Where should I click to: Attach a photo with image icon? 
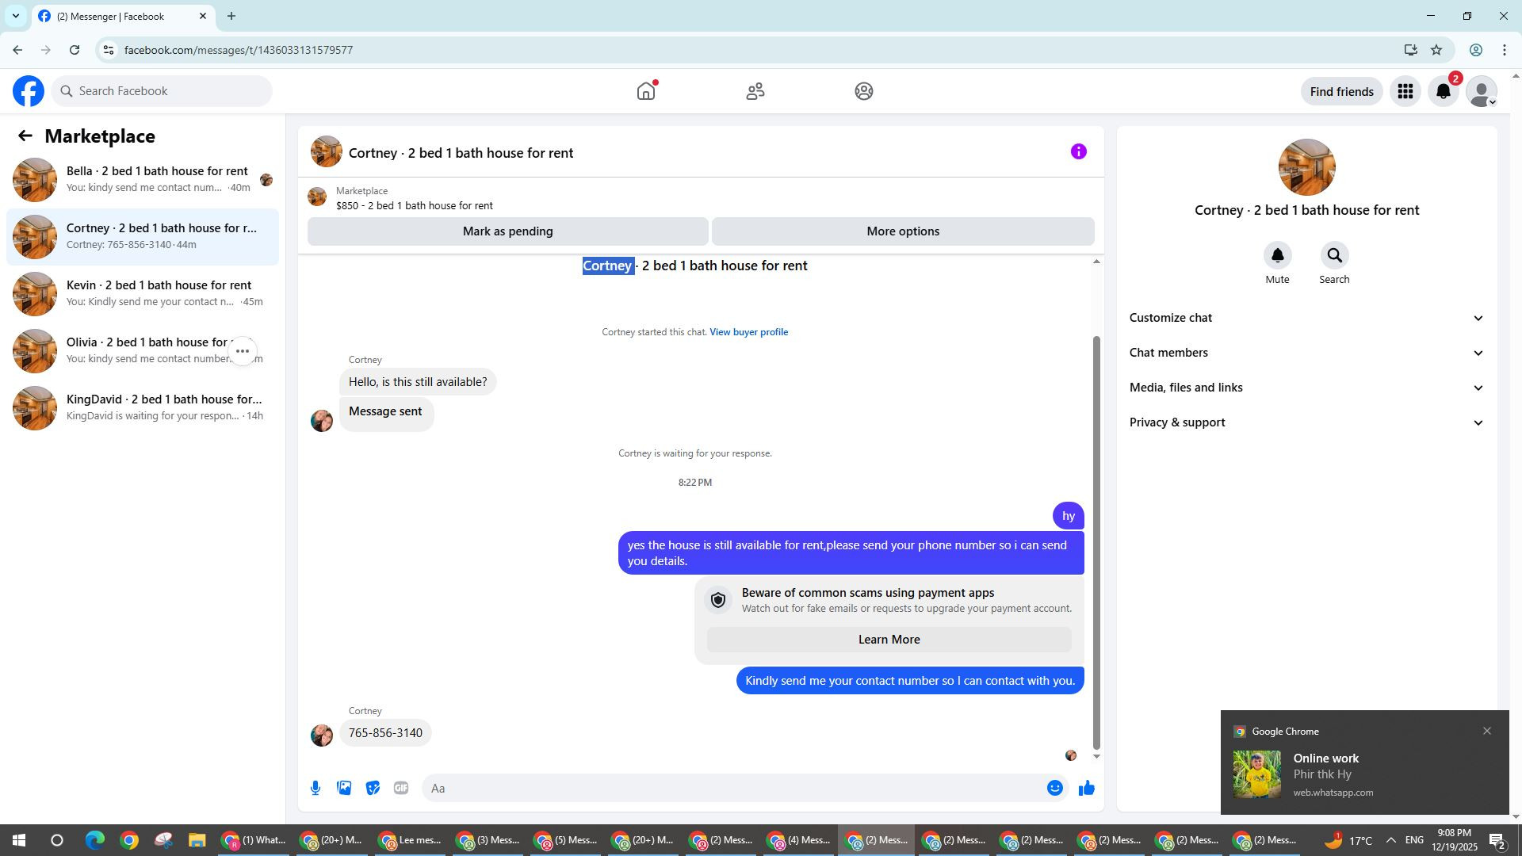tap(344, 788)
